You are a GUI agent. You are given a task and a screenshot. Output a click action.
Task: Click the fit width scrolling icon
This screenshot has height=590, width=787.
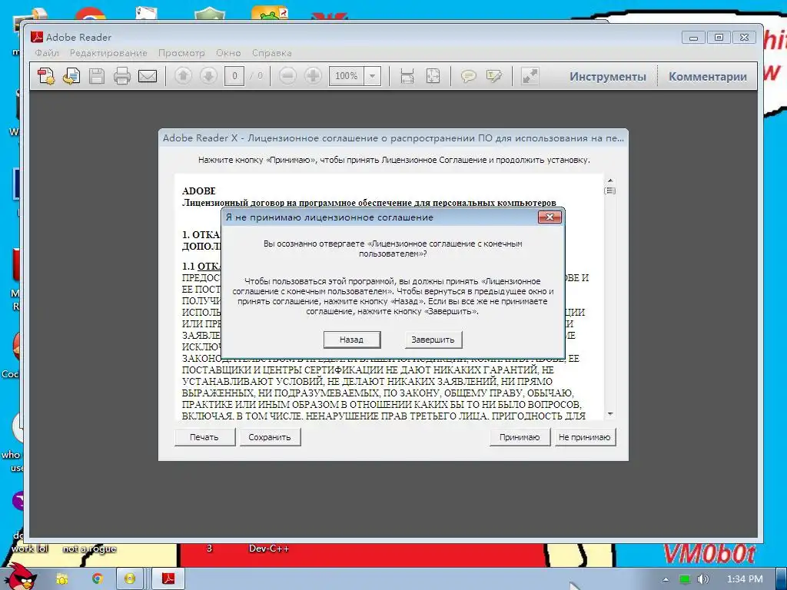coord(407,76)
